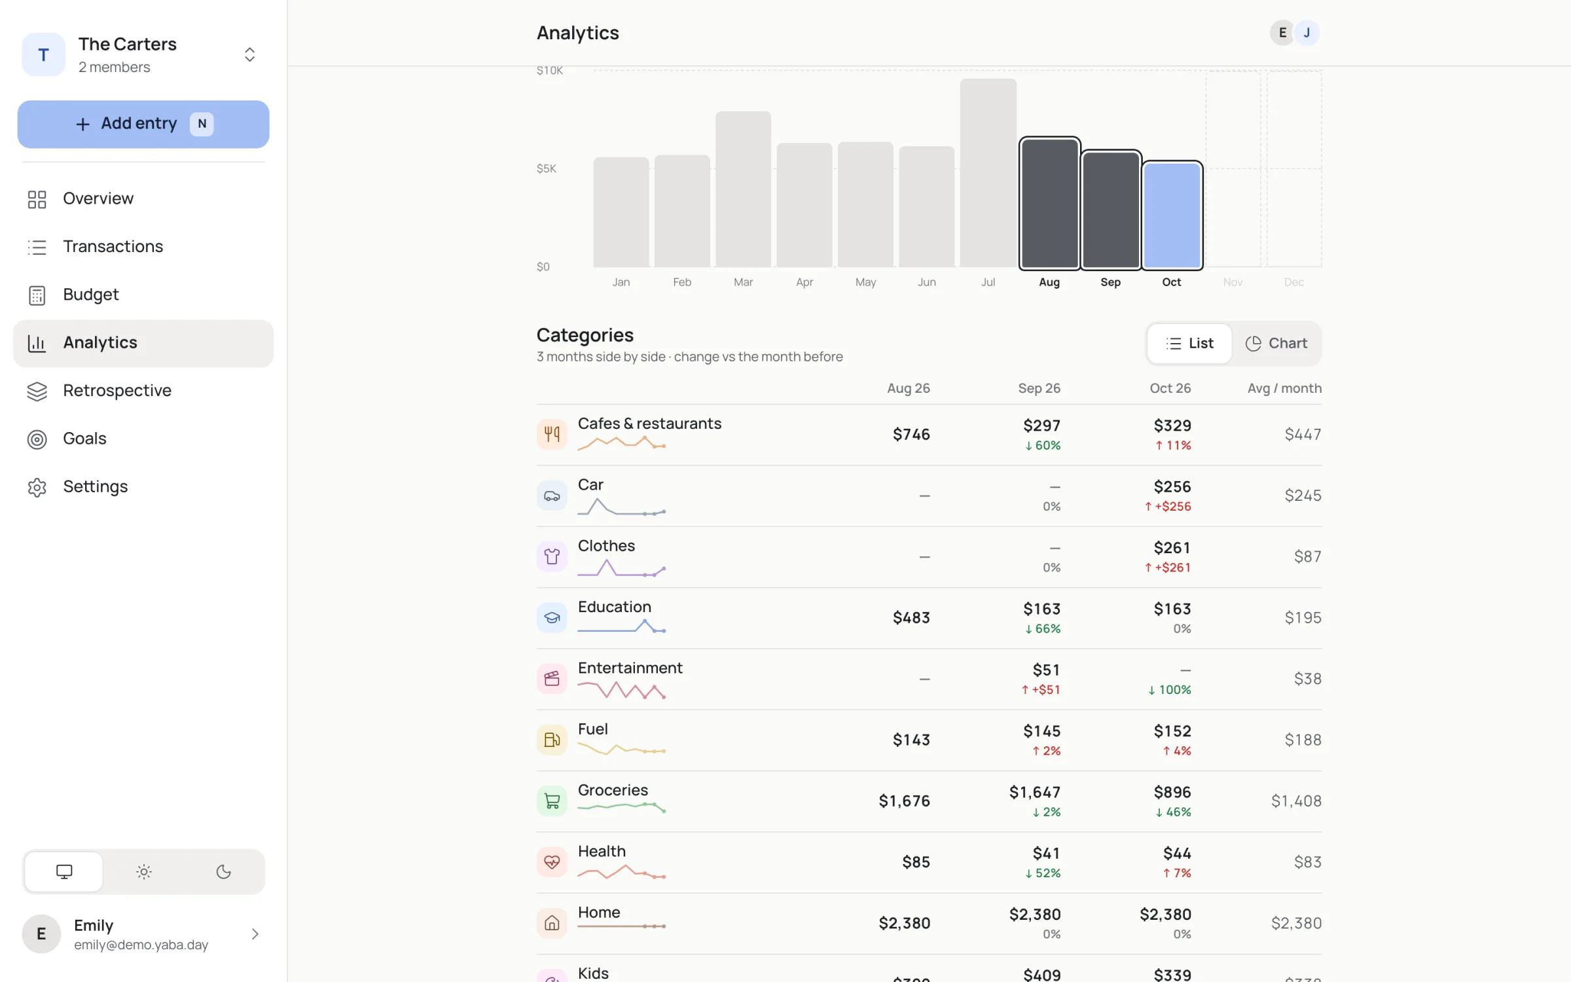Image resolution: width=1571 pixels, height=982 pixels.
Task: Click Clothes Oct value $261
Action: point(1172,547)
